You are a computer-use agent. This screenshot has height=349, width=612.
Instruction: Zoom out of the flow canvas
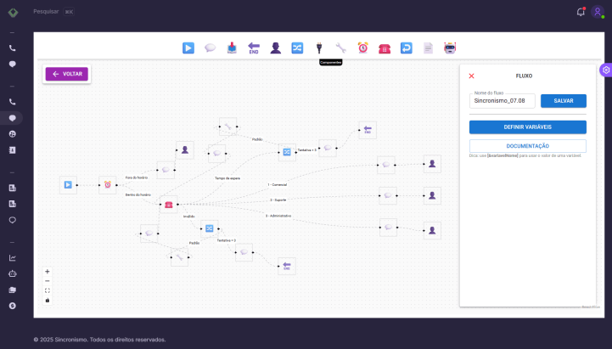[48, 281]
